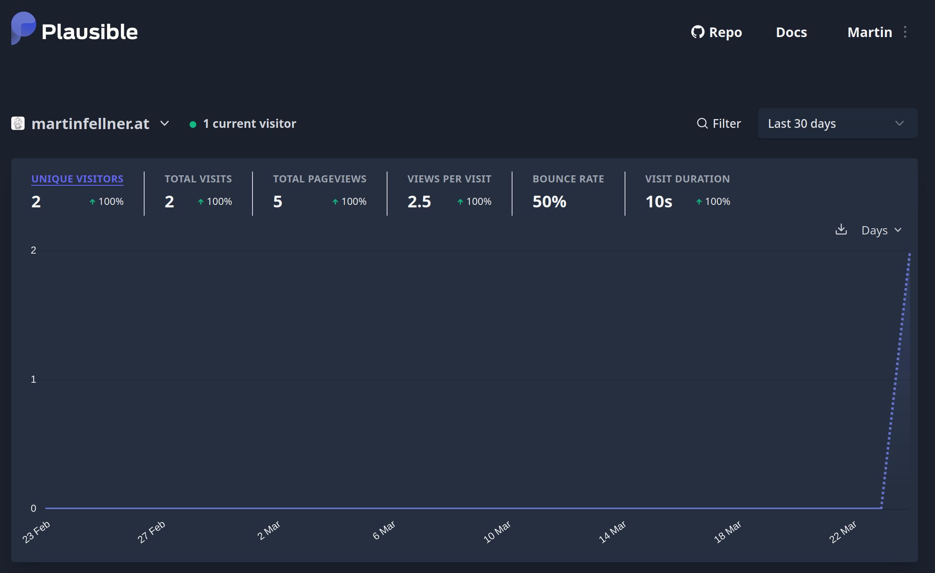Open the Days interval dropdown
This screenshot has width=935, height=573.
[x=881, y=230]
